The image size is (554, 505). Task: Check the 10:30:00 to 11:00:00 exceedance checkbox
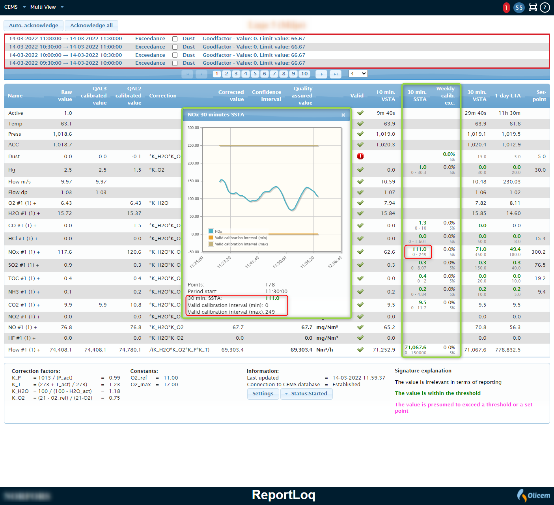click(x=175, y=47)
